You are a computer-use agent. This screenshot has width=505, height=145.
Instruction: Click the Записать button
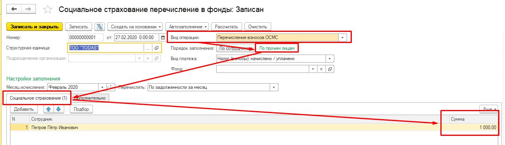point(78,27)
